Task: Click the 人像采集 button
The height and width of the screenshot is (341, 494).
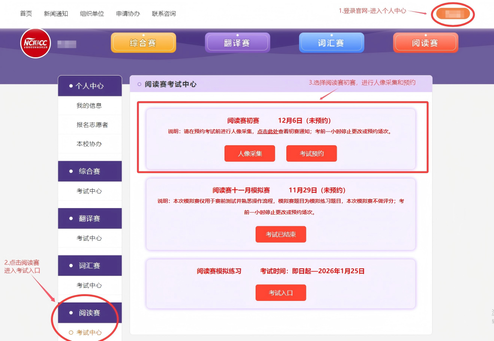Action: [249, 153]
